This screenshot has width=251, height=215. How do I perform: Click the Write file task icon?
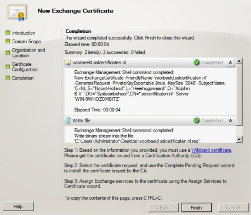pos(68,121)
